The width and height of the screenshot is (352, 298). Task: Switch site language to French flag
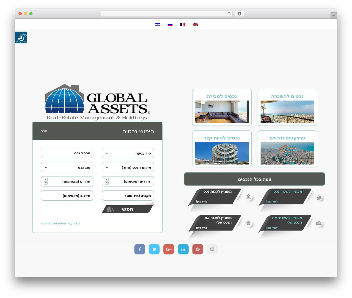tap(183, 25)
